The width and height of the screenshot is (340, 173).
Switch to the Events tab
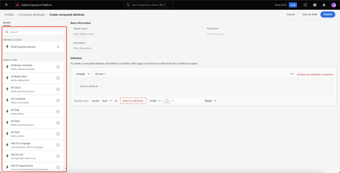coord(7,23)
